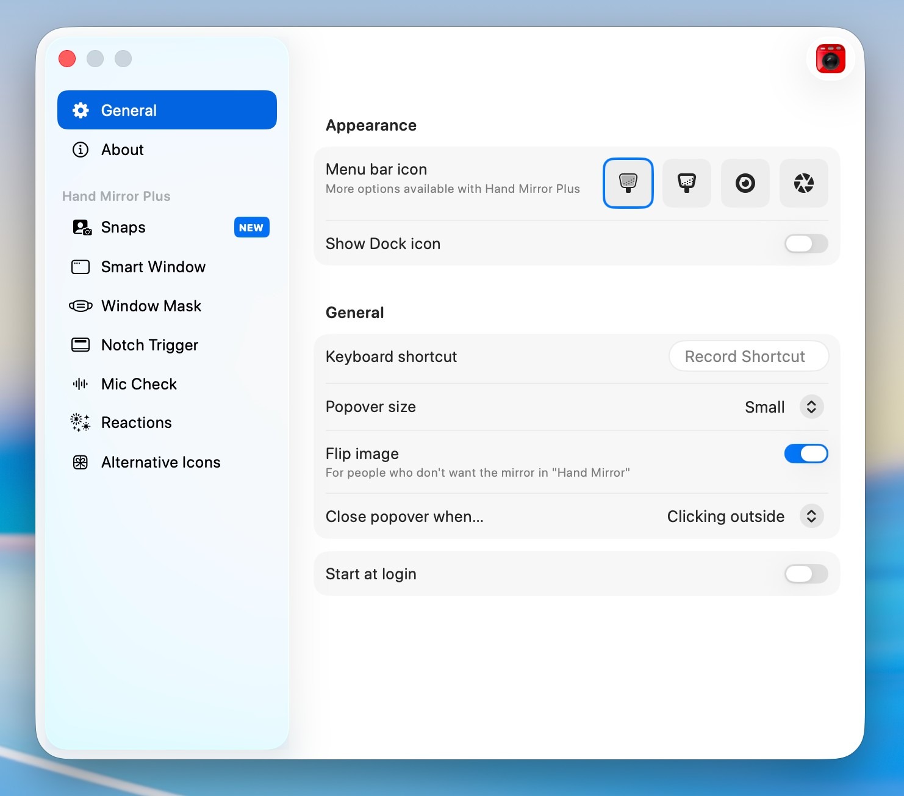Select the first hand mirror menu bar icon
The height and width of the screenshot is (796, 904).
(x=628, y=183)
